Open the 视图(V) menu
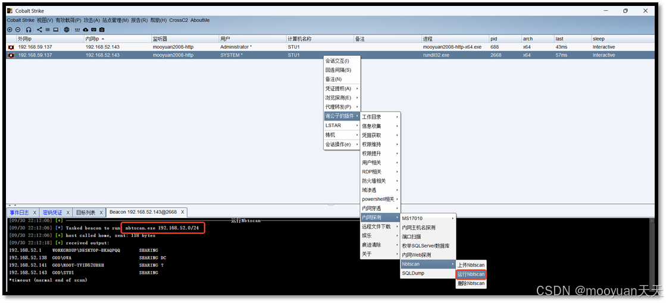The image size is (666, 303). point(45,20)
